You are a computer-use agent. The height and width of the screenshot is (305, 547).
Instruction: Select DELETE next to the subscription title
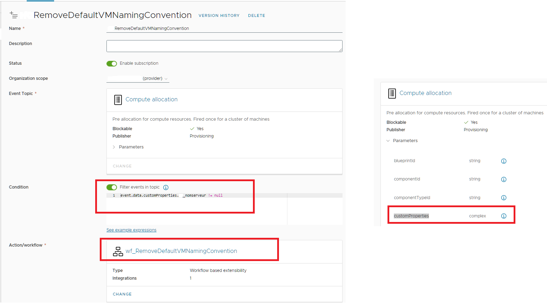point(256,15)
